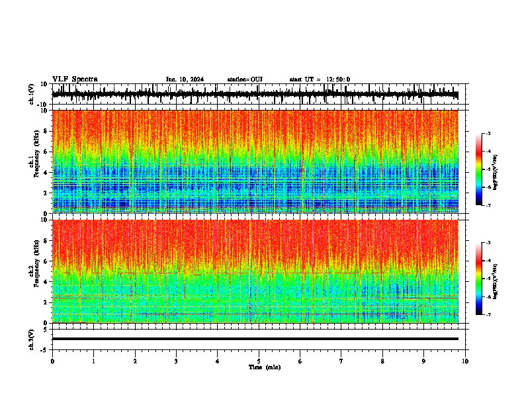524x405 pixels.
Task: Click the 10 kHz tick on ch.2 spectrogram
Action: (x=44, y=220)
